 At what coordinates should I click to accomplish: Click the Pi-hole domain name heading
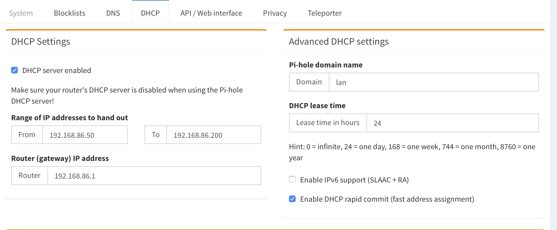pos(326,65)
